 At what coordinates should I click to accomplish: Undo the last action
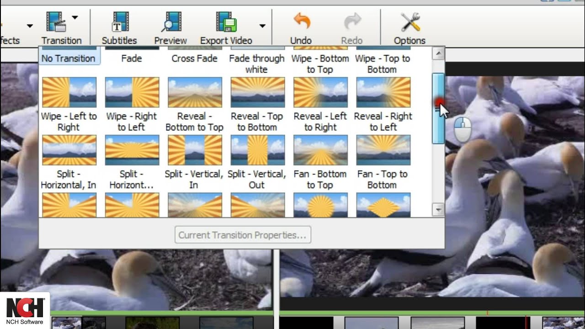coord(301,27)
